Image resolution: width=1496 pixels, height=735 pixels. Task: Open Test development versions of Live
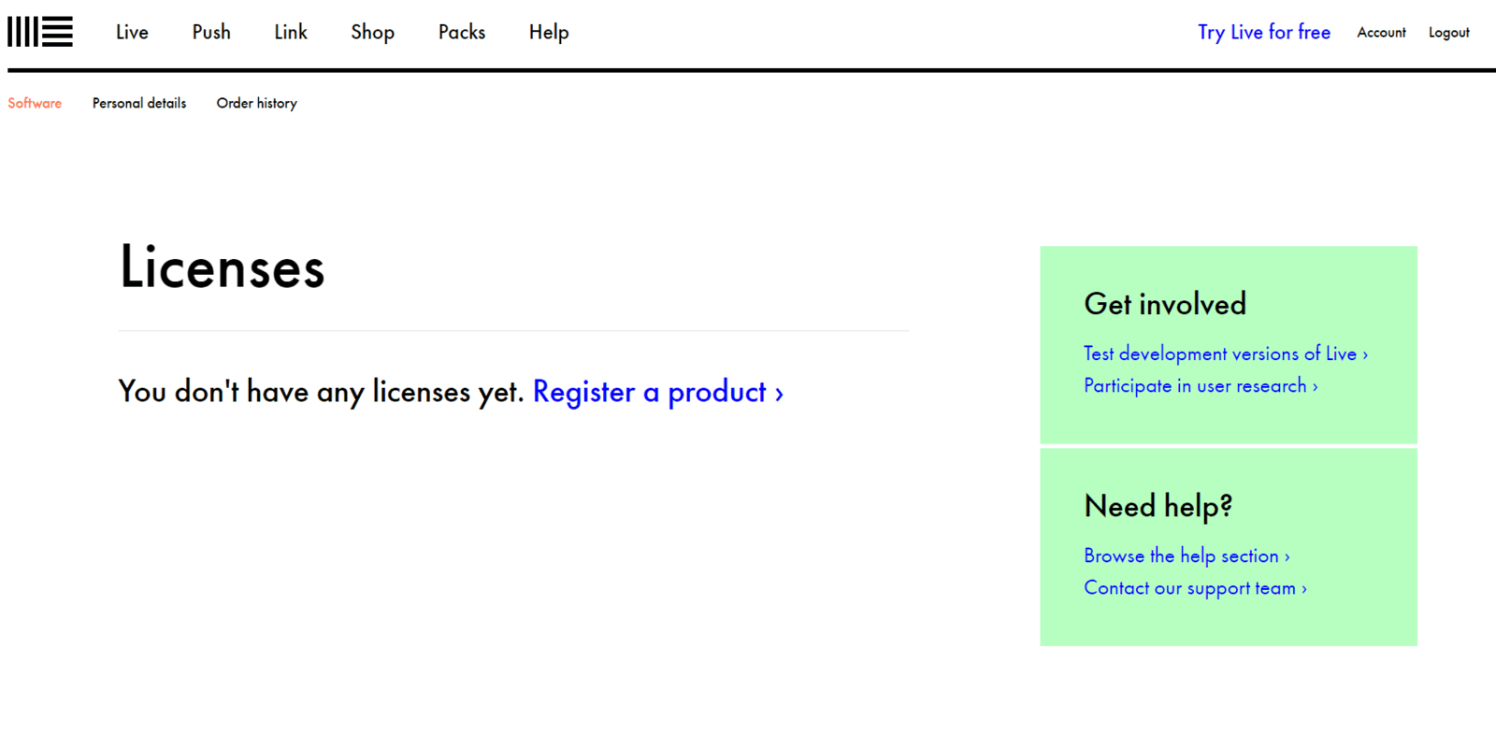(1225, 353)
